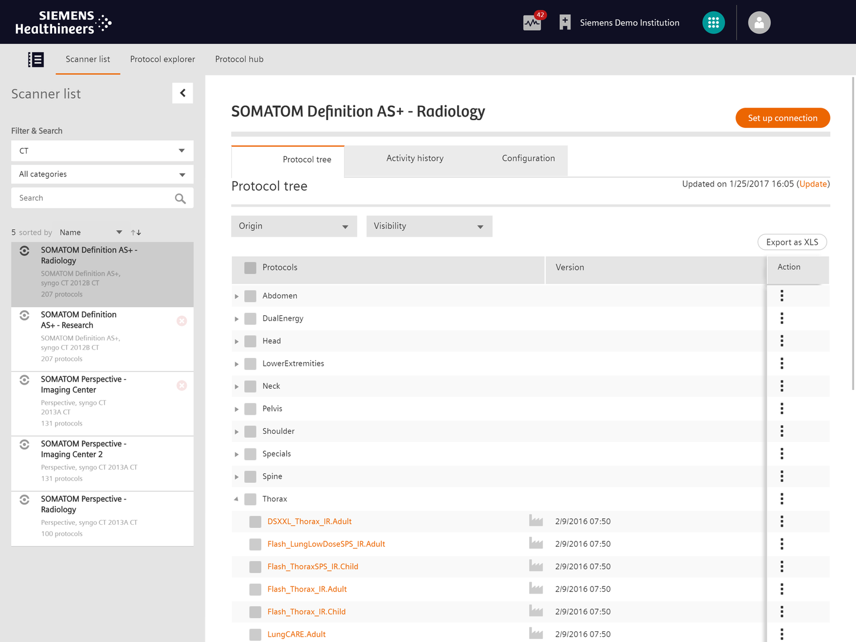Viewport: 856px width, 642px height.
Task: Open the Flash_LungLowDoseSPS_IR.Adult protocol link
Action: tap(326, 544)
